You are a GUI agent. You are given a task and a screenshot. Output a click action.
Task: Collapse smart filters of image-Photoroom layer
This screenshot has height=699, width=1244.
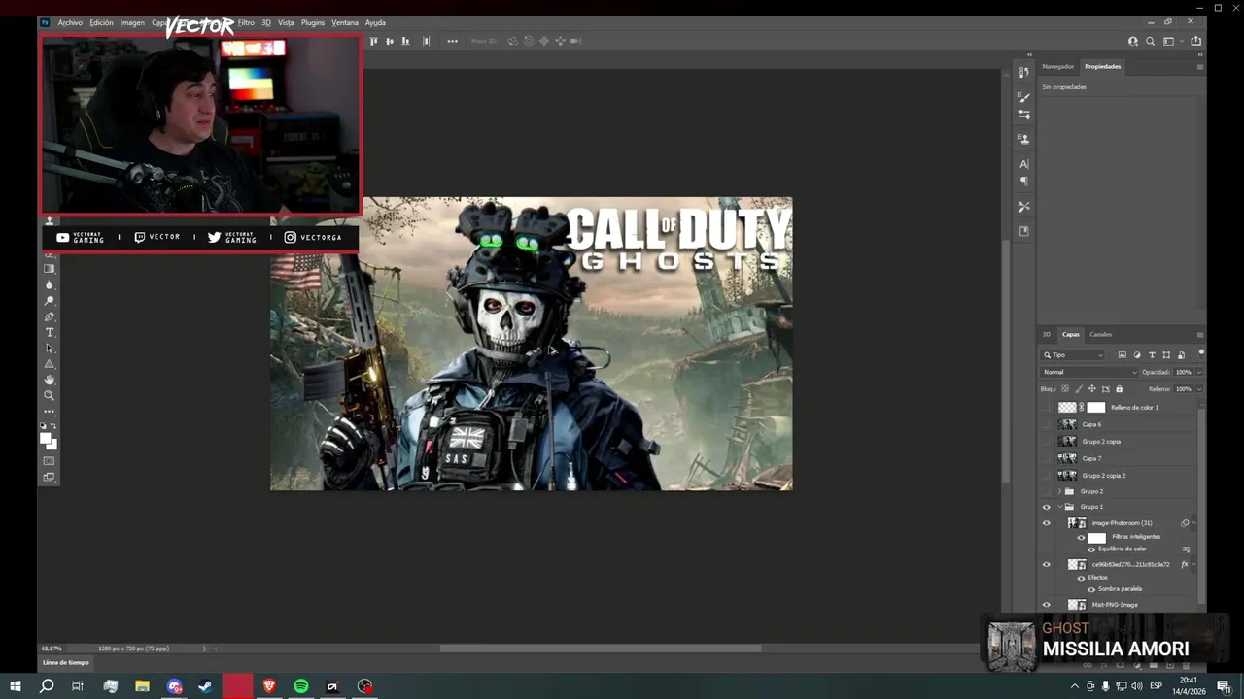click(x=1193, y=523)
